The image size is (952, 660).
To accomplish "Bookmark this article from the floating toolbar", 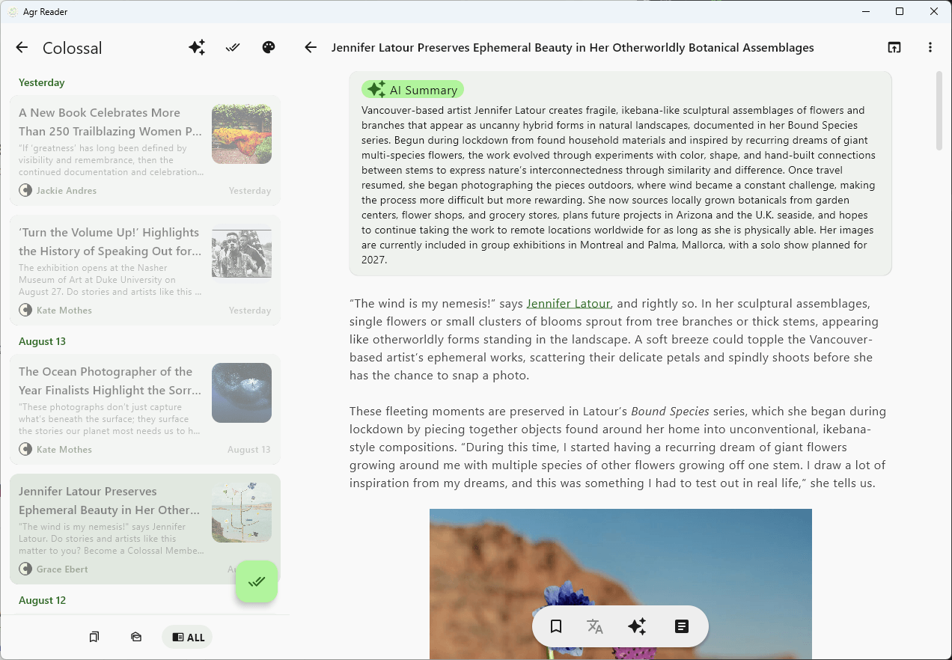I will (556, 626).
